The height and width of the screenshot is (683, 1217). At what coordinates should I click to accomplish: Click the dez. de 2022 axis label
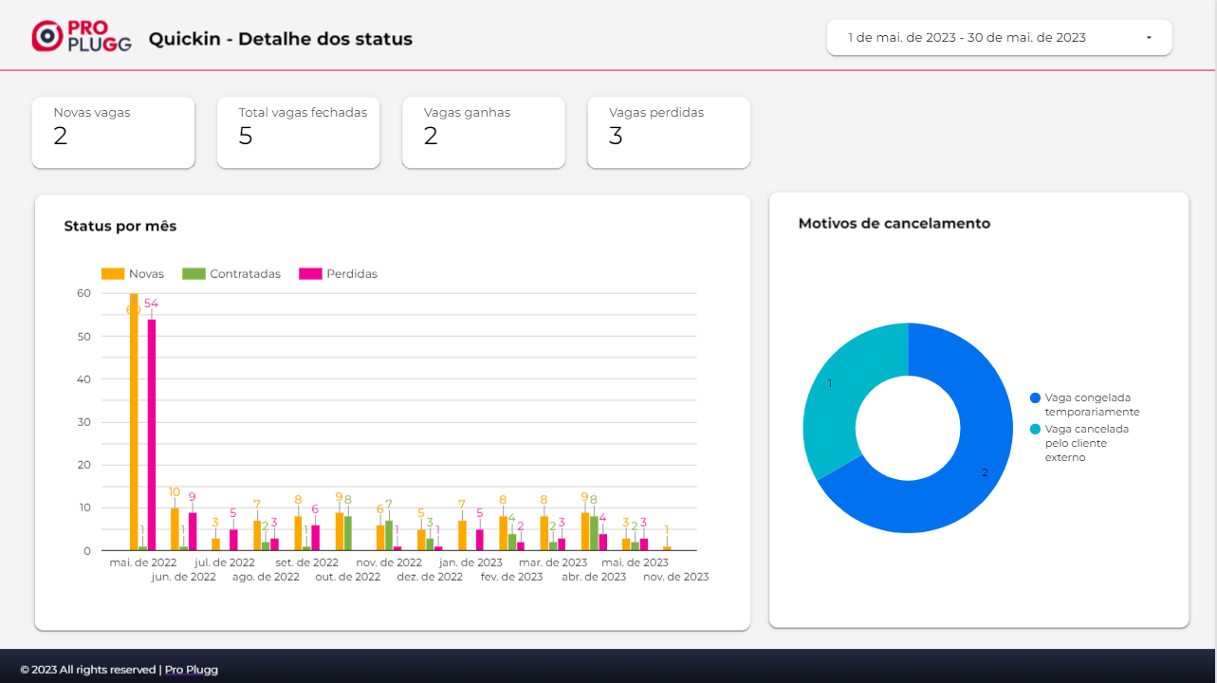click(x=430, y=577)
